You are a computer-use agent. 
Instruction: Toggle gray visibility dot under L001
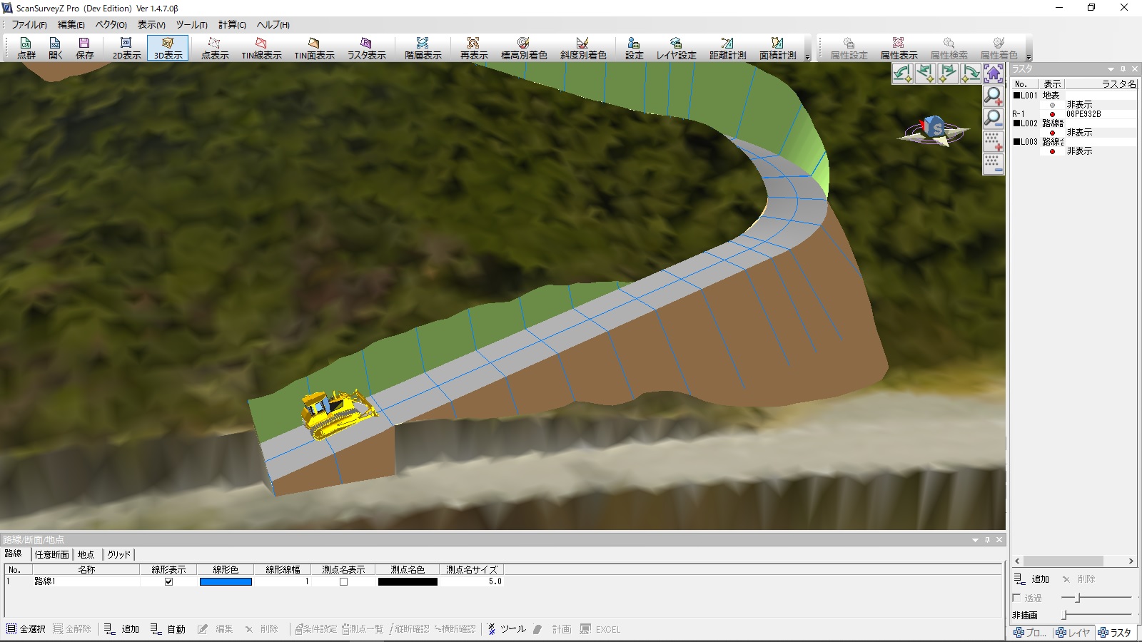click(x=1052, y=105)
